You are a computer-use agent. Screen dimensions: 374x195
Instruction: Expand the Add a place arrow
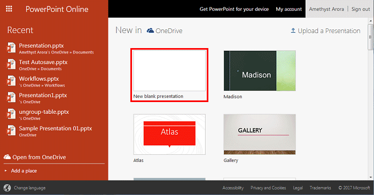[x=6, y=170]
